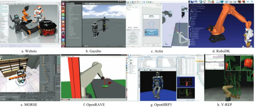Click the Undo arrow in RoboDK toolbar
The height and width of the screenshot is (108, 255).
(201, 2)
